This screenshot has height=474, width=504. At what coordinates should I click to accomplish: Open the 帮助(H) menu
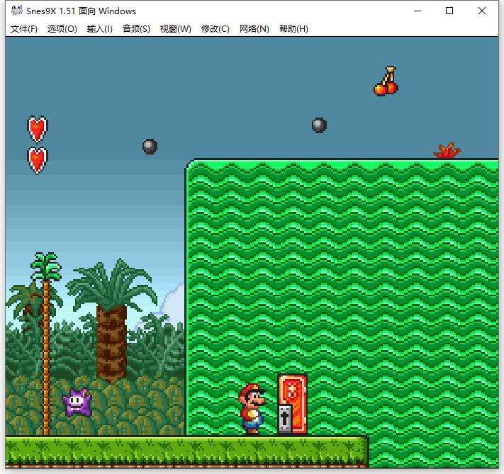[x=293, y=29]
